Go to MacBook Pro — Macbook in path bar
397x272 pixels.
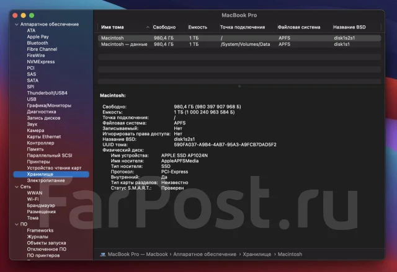point(138,254)
